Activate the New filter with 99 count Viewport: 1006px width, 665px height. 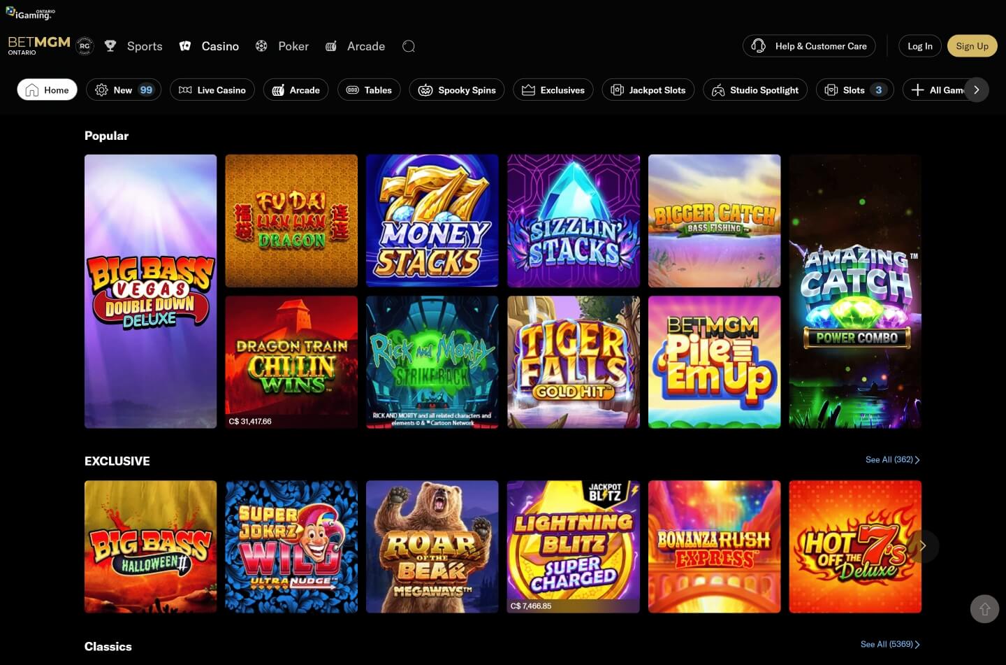[x=123, y=90]
